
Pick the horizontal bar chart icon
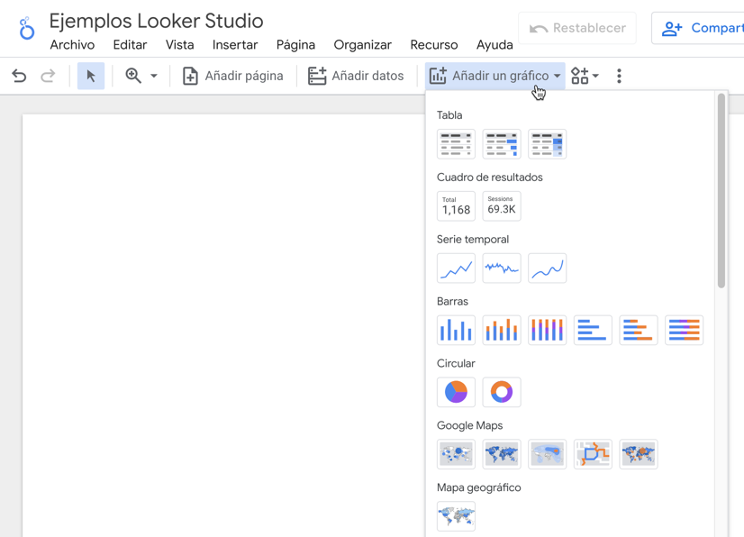coord(593,331)
